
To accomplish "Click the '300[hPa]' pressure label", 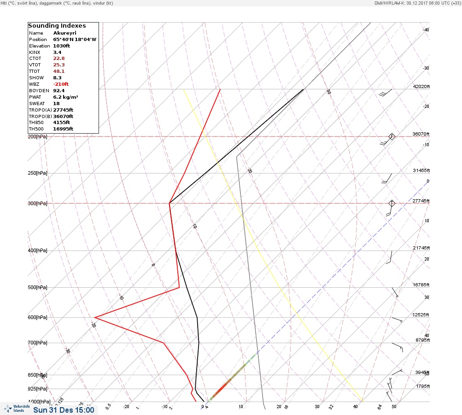I will [x=37, y=203].
